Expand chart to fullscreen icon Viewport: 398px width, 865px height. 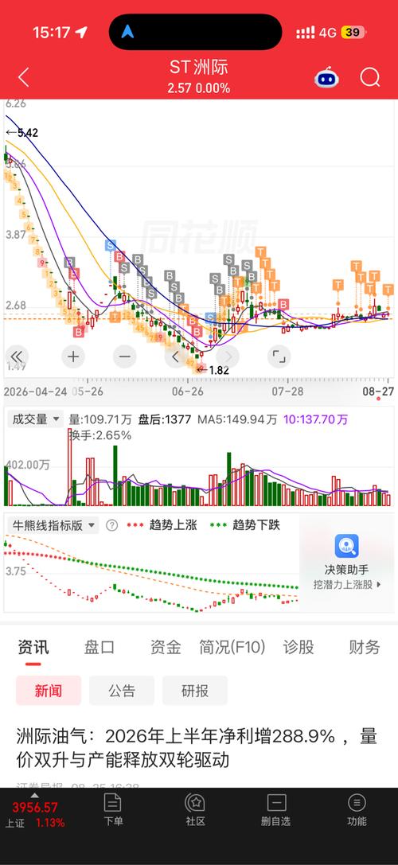[279, 357]
